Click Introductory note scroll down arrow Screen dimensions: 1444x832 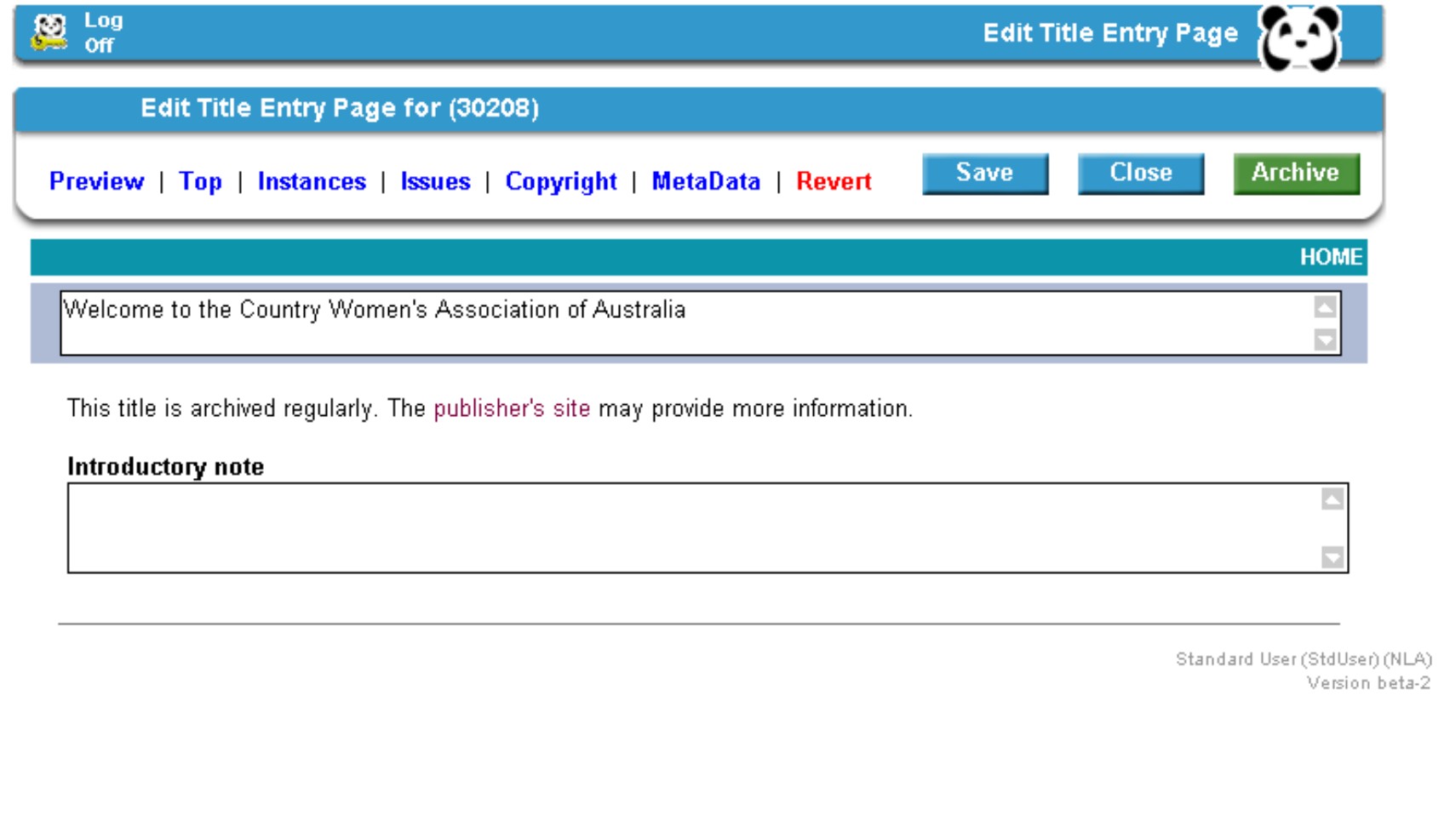[1332, 557]
